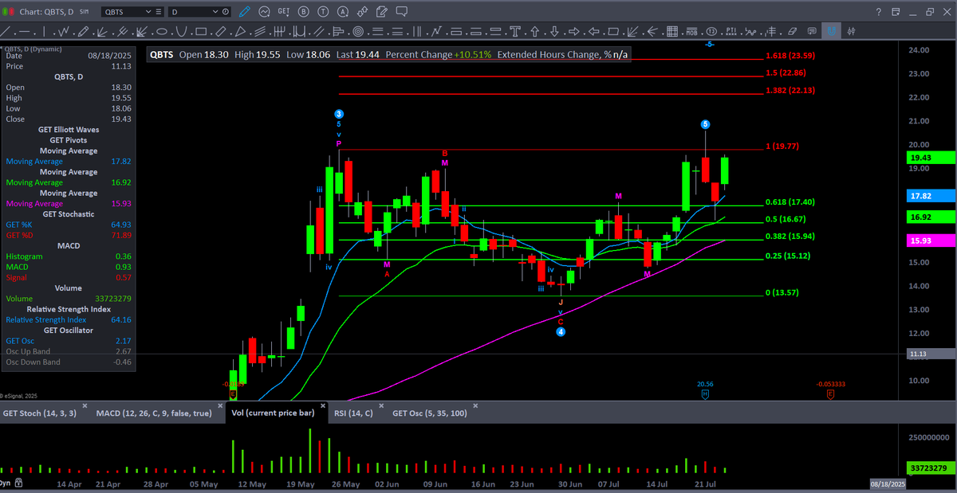Open the symbol list icon beside QBTS
The height and width of the screenshot is (493, 957).
tap(159, 12)
